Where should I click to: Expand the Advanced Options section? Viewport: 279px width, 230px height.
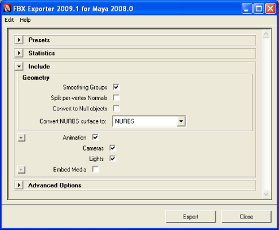19,185
